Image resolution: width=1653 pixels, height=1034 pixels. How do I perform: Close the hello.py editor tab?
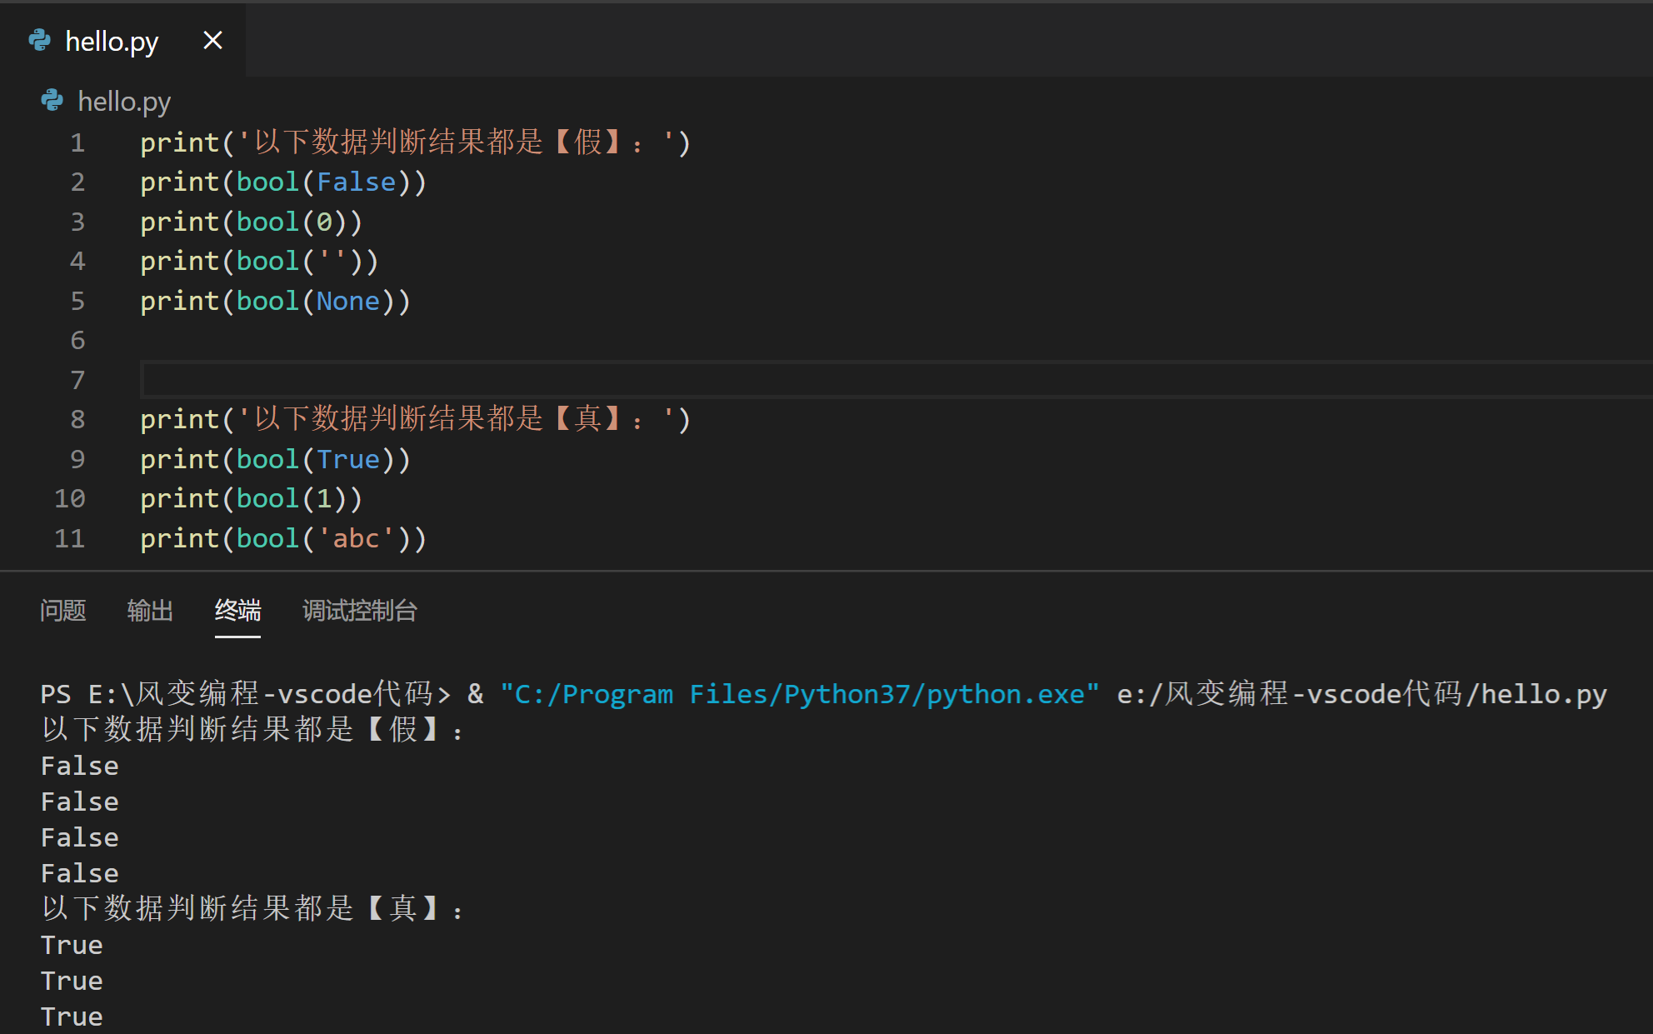[x=212, y=40]
